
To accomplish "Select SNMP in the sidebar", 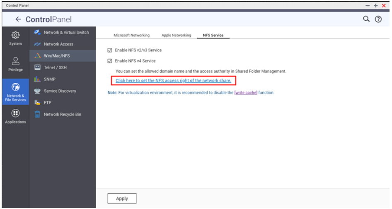I will [x=49, y=79].
